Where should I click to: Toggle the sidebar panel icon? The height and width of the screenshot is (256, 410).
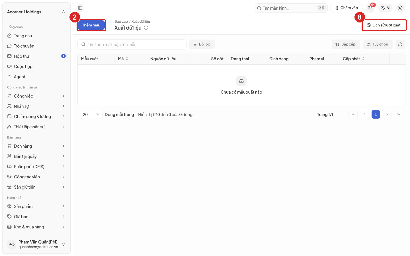(80, 8)
